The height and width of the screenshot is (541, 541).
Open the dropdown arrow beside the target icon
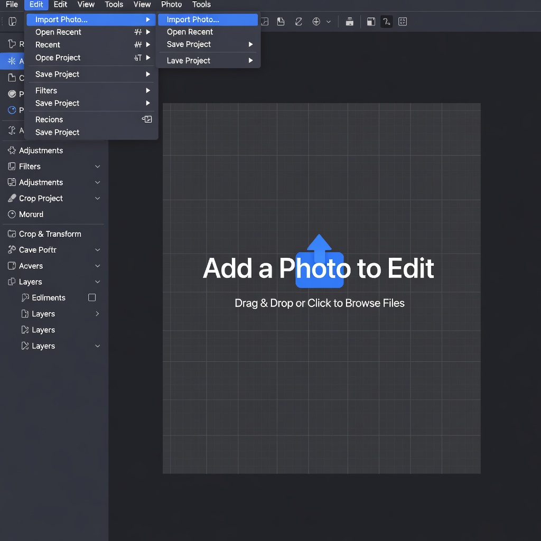pos(329,22)
